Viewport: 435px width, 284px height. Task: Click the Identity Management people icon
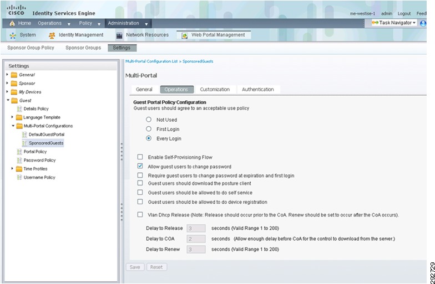52,35
